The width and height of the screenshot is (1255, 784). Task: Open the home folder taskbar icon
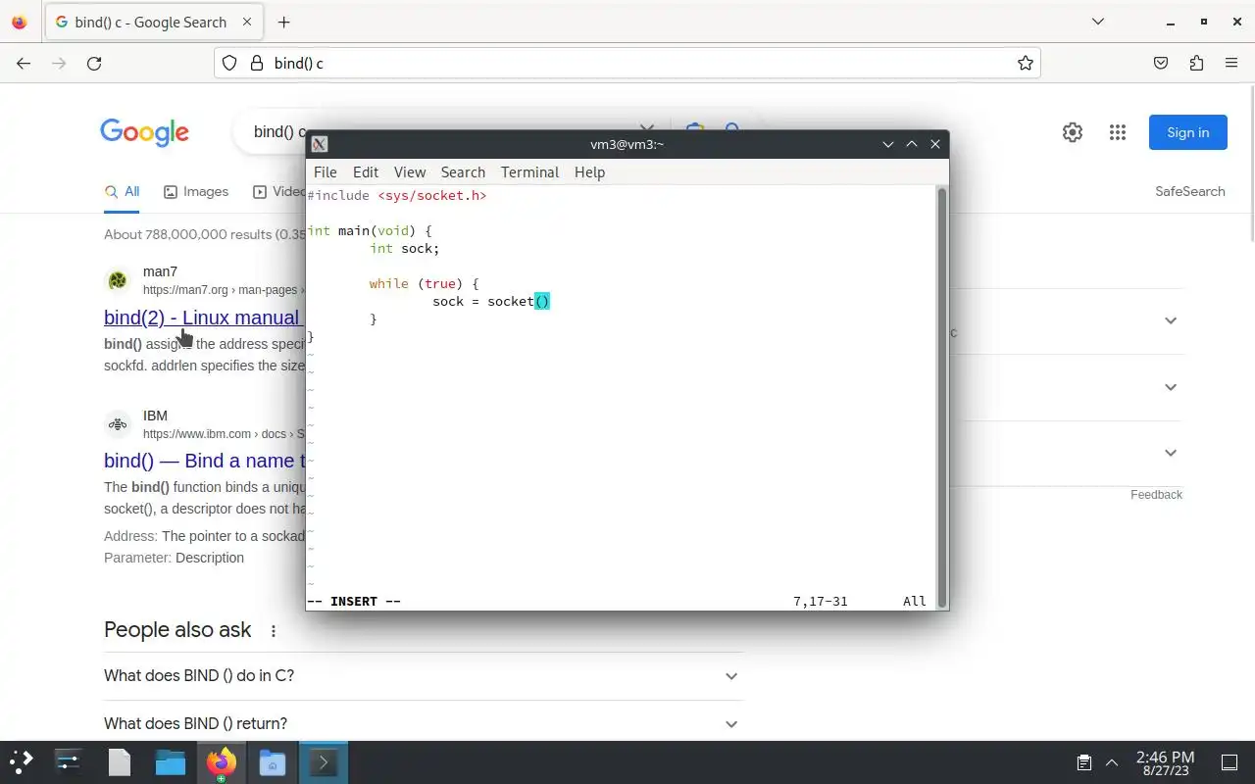pyautogui.click(x=272, y=761)
